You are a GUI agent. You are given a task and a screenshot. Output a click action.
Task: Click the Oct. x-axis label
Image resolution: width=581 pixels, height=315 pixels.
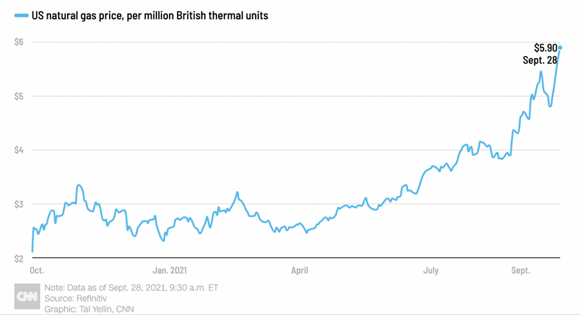click(x=37, y=271)
